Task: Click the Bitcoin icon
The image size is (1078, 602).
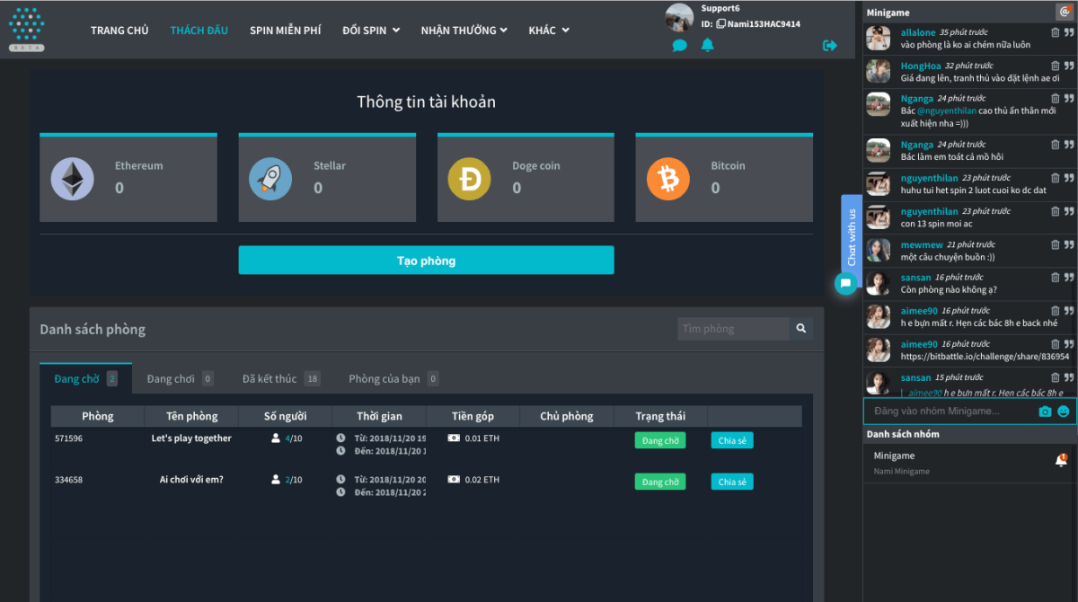Action: point(667,178)
